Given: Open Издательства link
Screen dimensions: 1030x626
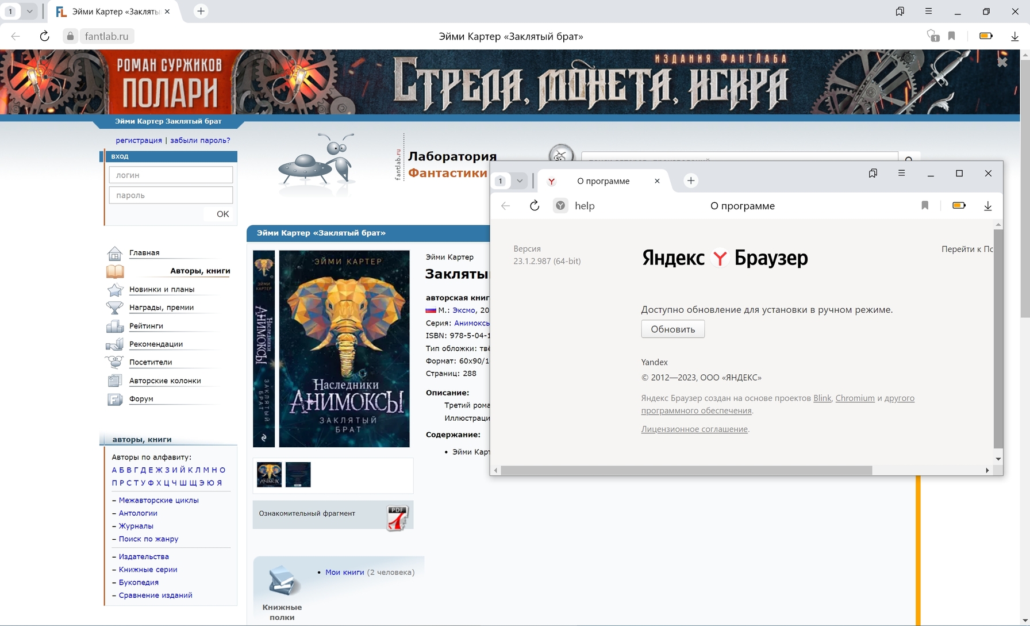Looking at the screenshot, I should 144,556.
